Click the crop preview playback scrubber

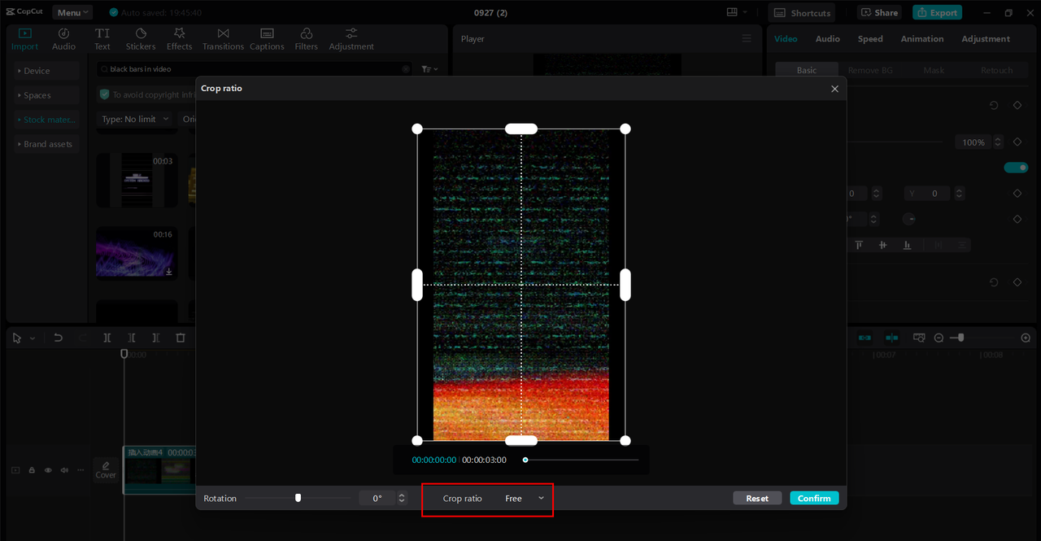(525, 460)
